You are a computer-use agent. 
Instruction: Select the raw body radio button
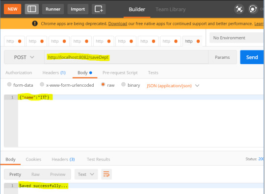tap(103, 84)
